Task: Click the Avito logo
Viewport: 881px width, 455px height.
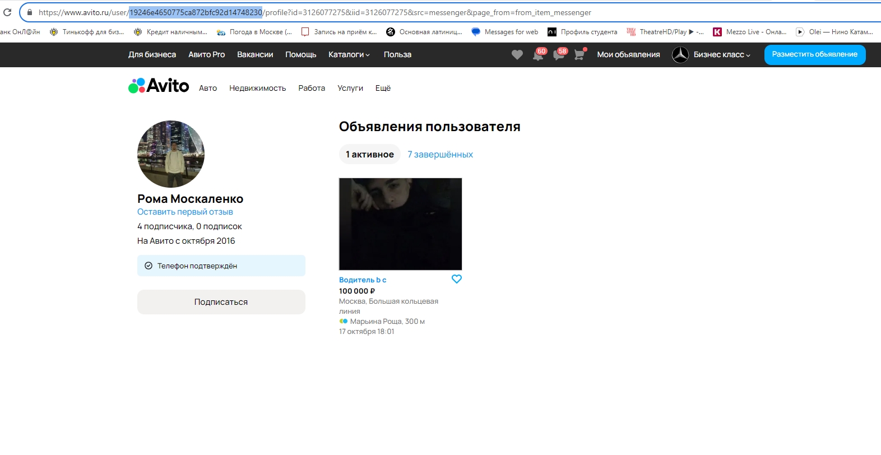Action: (x=159, y=86)
